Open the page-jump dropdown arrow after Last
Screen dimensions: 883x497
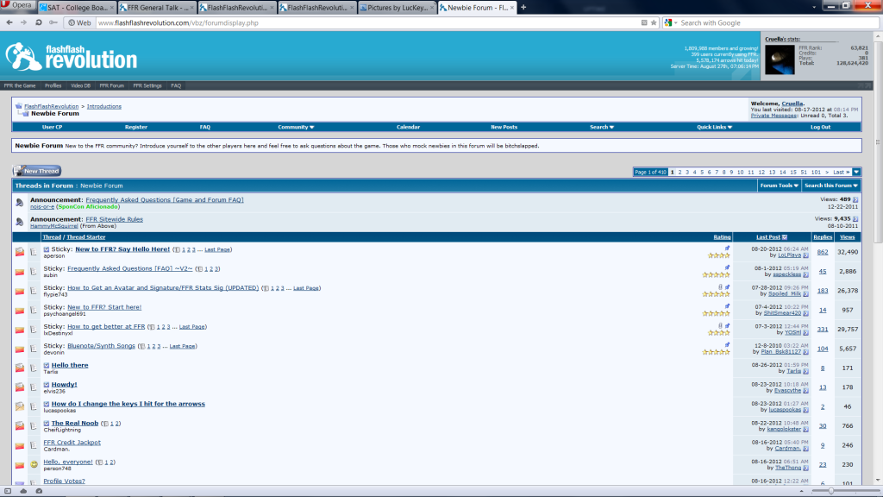pyautogui.click(x=856, y=172)
